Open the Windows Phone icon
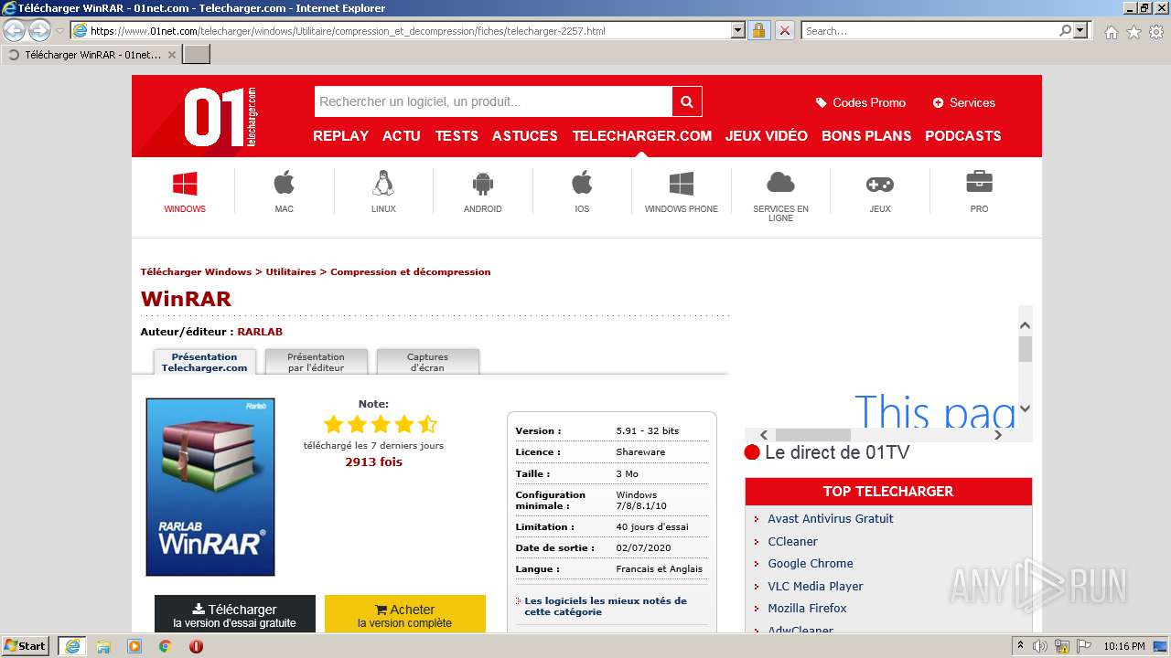The height and width of the screenshot is (658, 1171). 682,184
